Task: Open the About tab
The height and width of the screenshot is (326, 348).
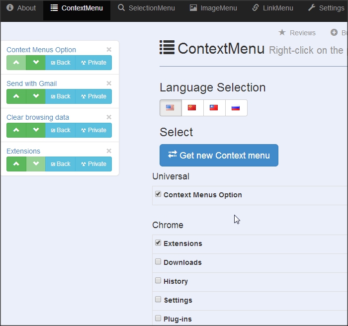Action: click(x=21, y=8)
